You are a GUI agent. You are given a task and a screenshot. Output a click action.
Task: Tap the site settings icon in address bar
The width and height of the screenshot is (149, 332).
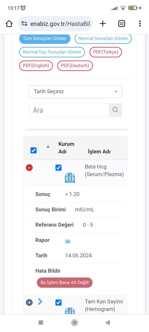point(24,24)
